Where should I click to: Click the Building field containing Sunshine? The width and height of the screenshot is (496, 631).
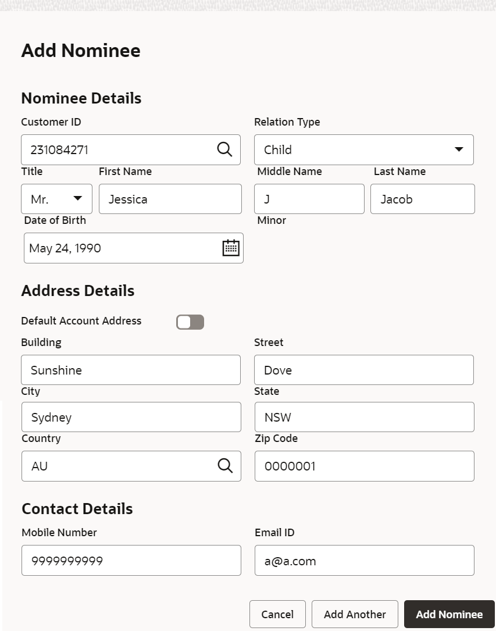tap(131, 370)
